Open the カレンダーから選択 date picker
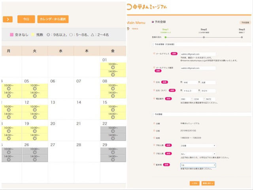Viewport: 253px width, 190px height. click(x=53, y=19)
